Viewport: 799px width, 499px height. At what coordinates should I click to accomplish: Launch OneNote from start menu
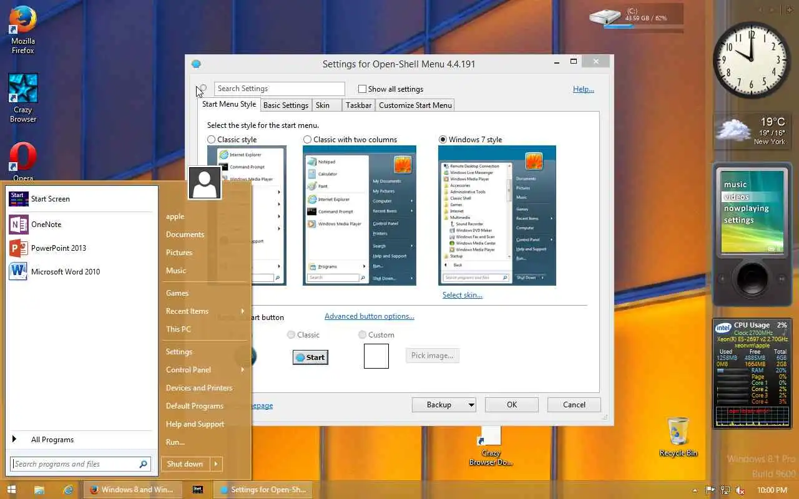point(46,225)
